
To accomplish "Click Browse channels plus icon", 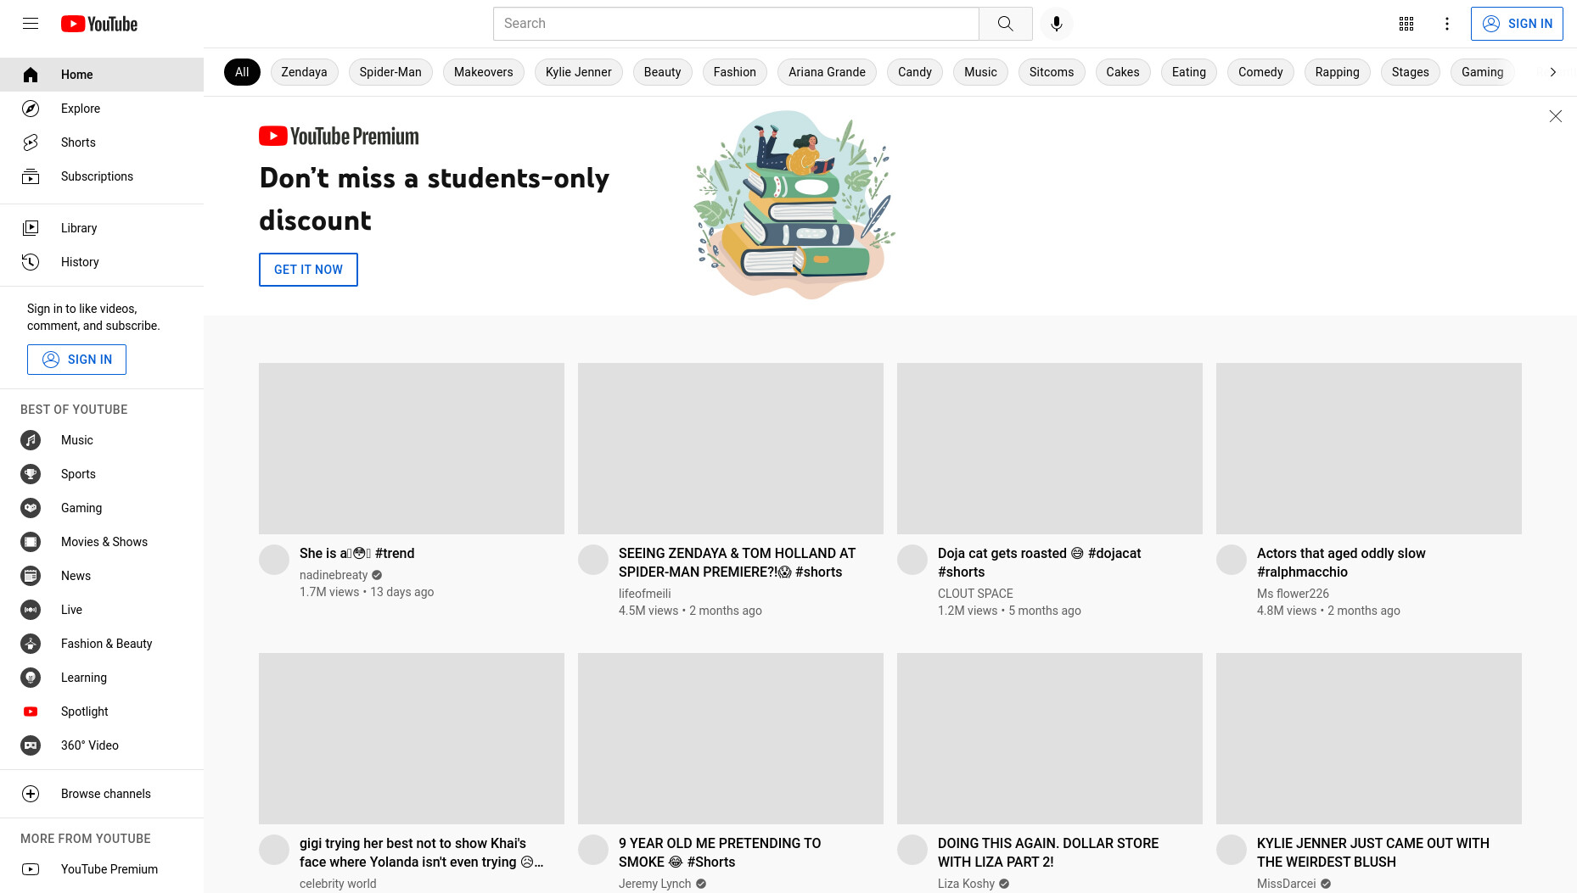I will coord(31,794).
